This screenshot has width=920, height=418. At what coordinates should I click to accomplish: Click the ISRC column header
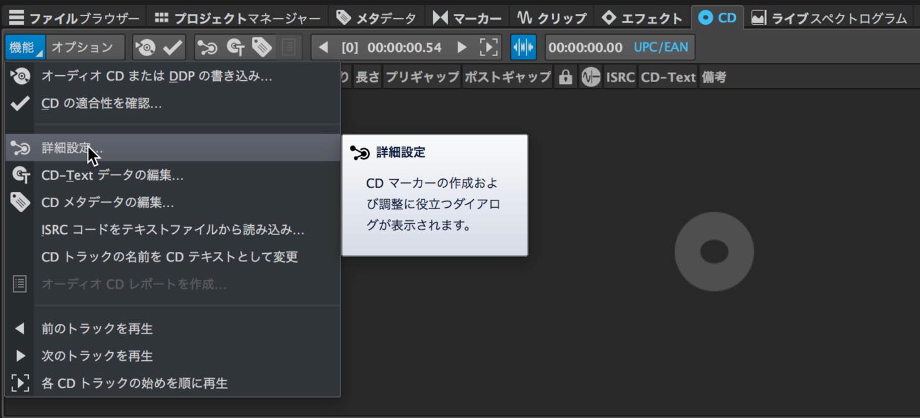coord(620,77)
